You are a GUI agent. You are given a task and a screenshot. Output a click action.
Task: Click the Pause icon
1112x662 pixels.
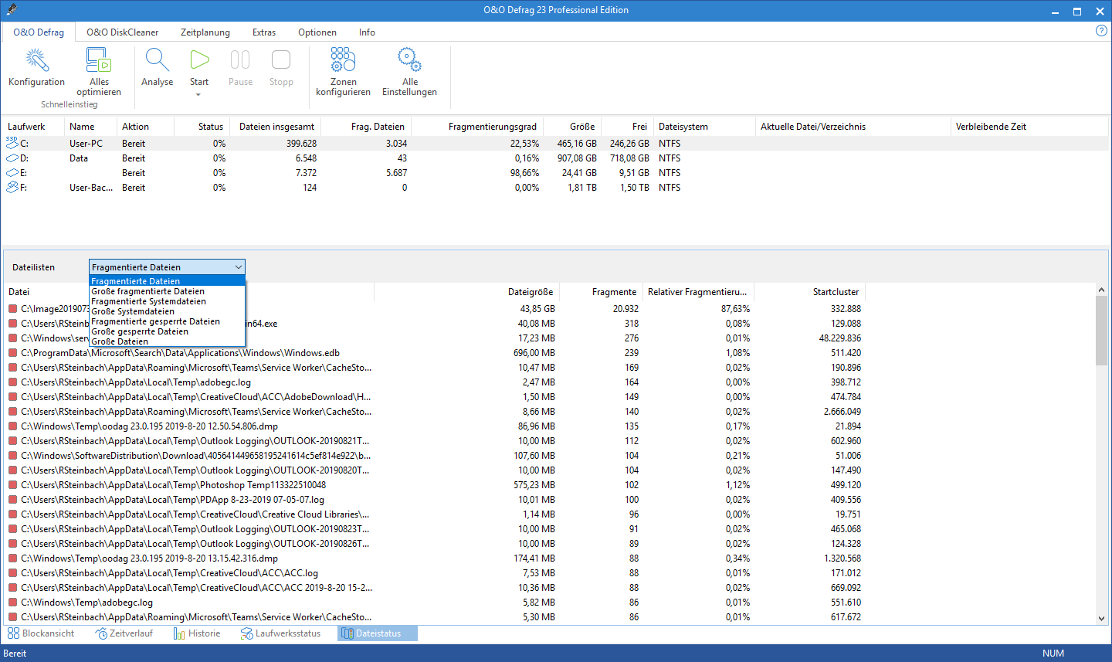click(x=240, y=59)
